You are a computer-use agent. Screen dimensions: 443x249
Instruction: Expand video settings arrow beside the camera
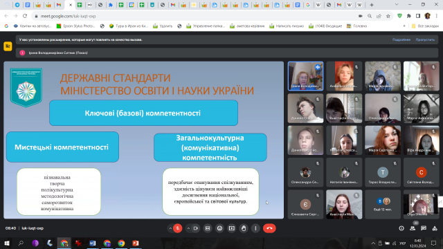click(x=188, y=228)
